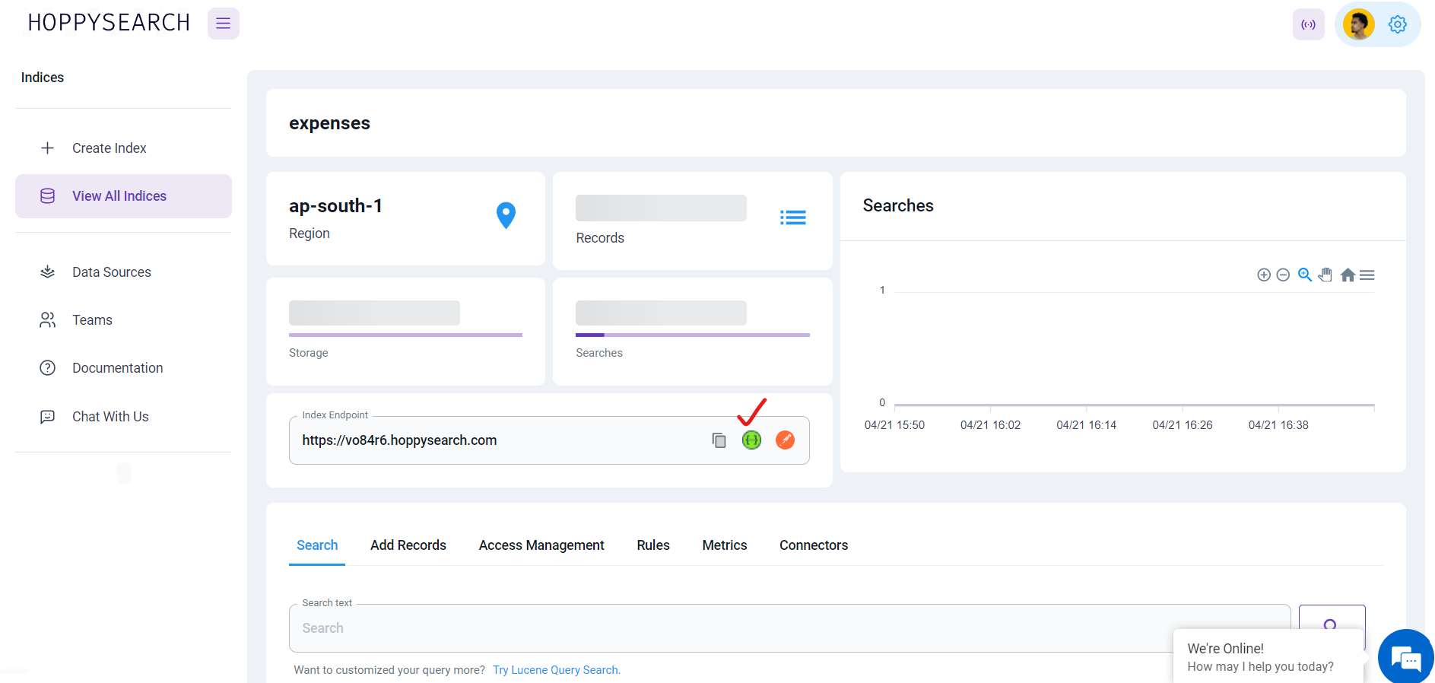1435x683 pixels.
Task: Click the HOPPYSEARCH logo
Action: (109, 23)
